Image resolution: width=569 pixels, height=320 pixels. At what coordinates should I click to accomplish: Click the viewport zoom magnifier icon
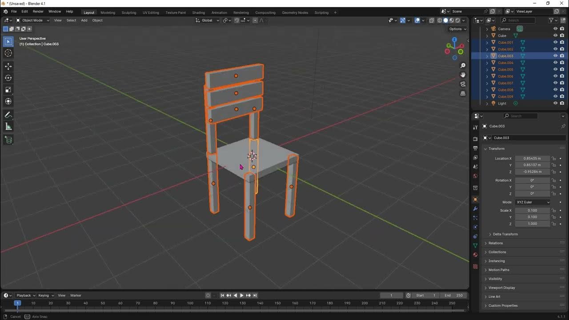coord(463,66)
